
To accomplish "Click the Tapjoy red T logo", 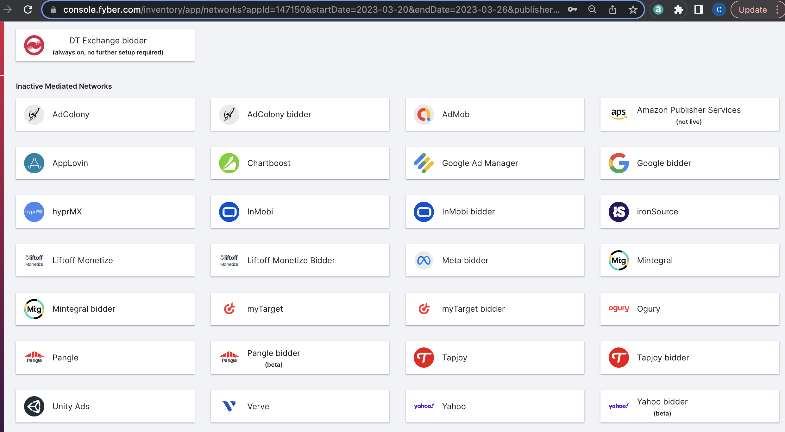I will tap(424, 358).
